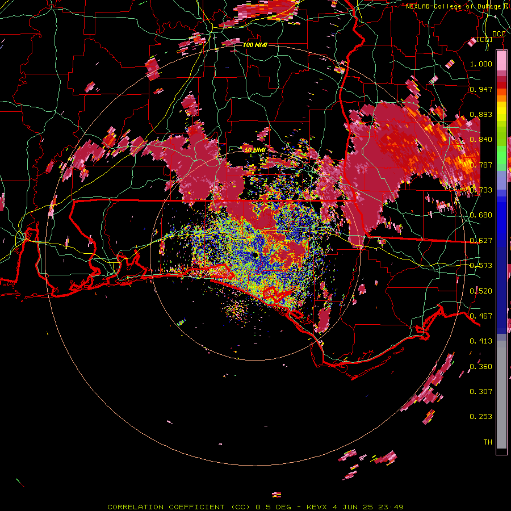Click the '[CC]' product label
511x511 pixels.
485,40
